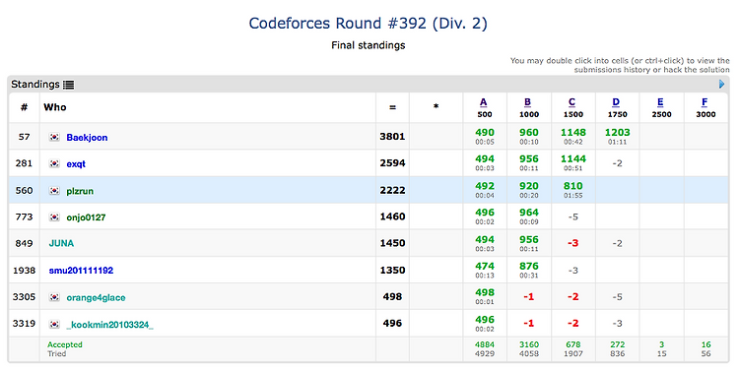Click Baekjoon's problem D score 1203
Image resolution: width=739 pixels, height=371 pixels.
coord(617,133)
